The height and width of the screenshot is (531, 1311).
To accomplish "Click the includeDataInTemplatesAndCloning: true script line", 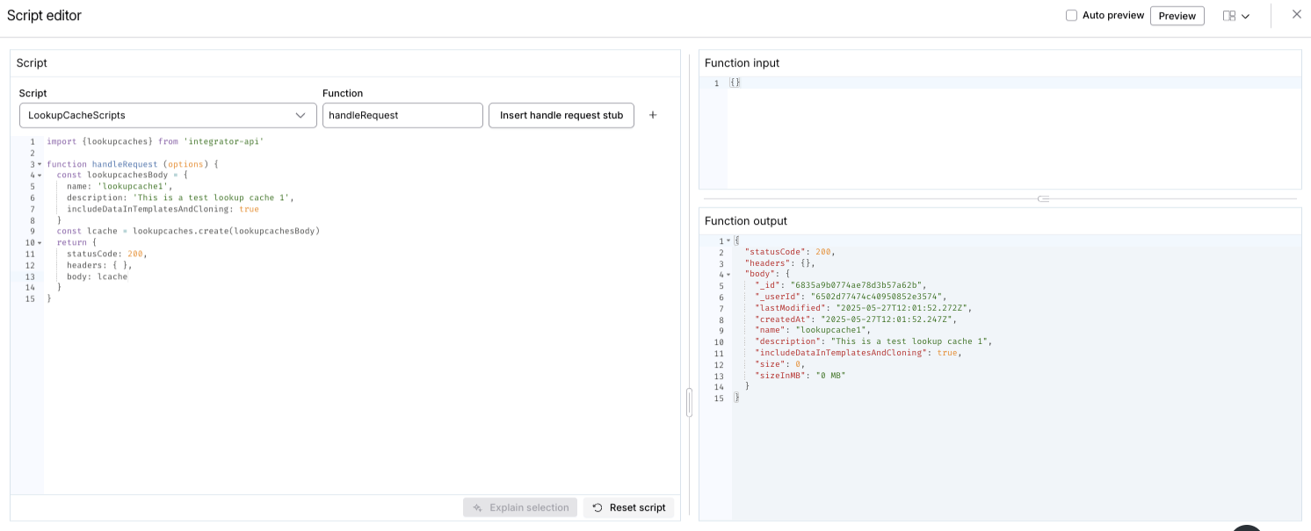I will pos(163,209).
